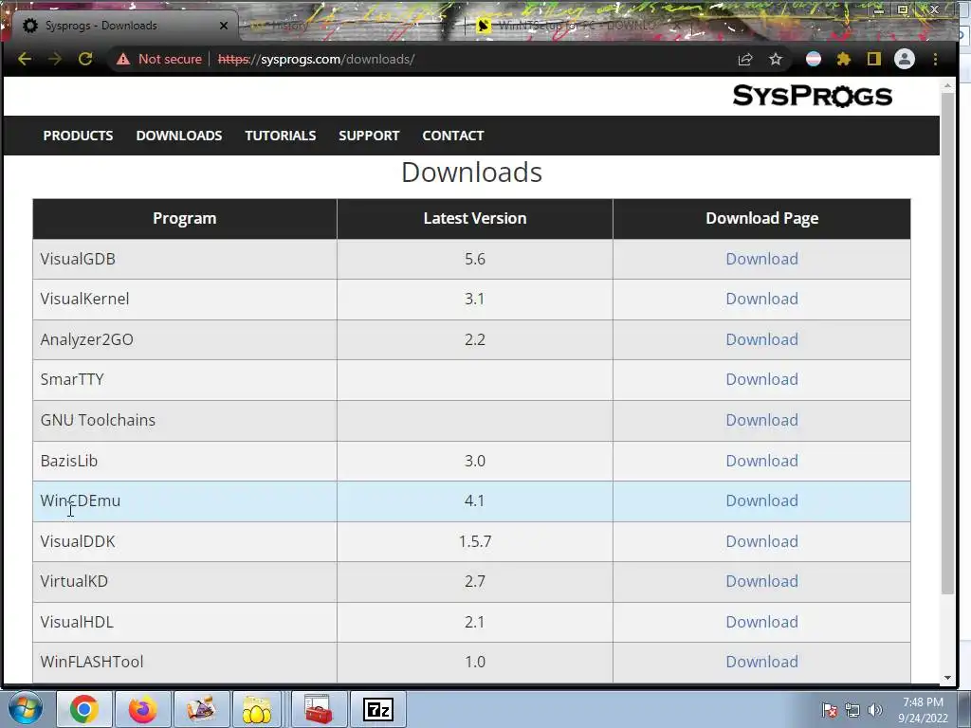This screenshot has height=728, width=971.
Task: Click the VisualGDB Download link
Action: tap(761, 259)
